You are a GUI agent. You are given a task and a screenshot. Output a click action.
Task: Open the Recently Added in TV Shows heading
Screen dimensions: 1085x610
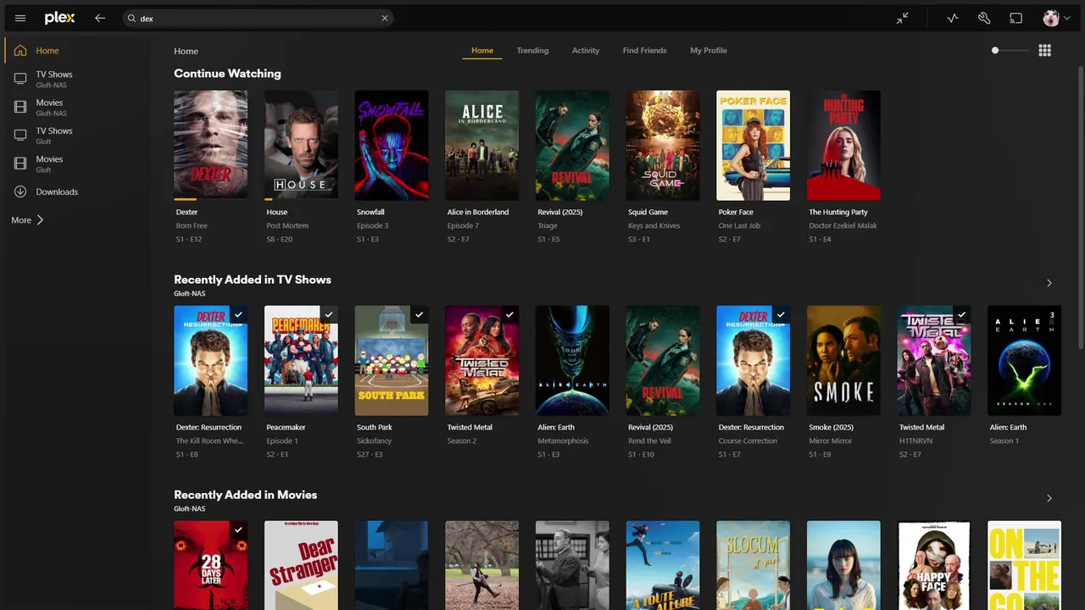(253, 280)
